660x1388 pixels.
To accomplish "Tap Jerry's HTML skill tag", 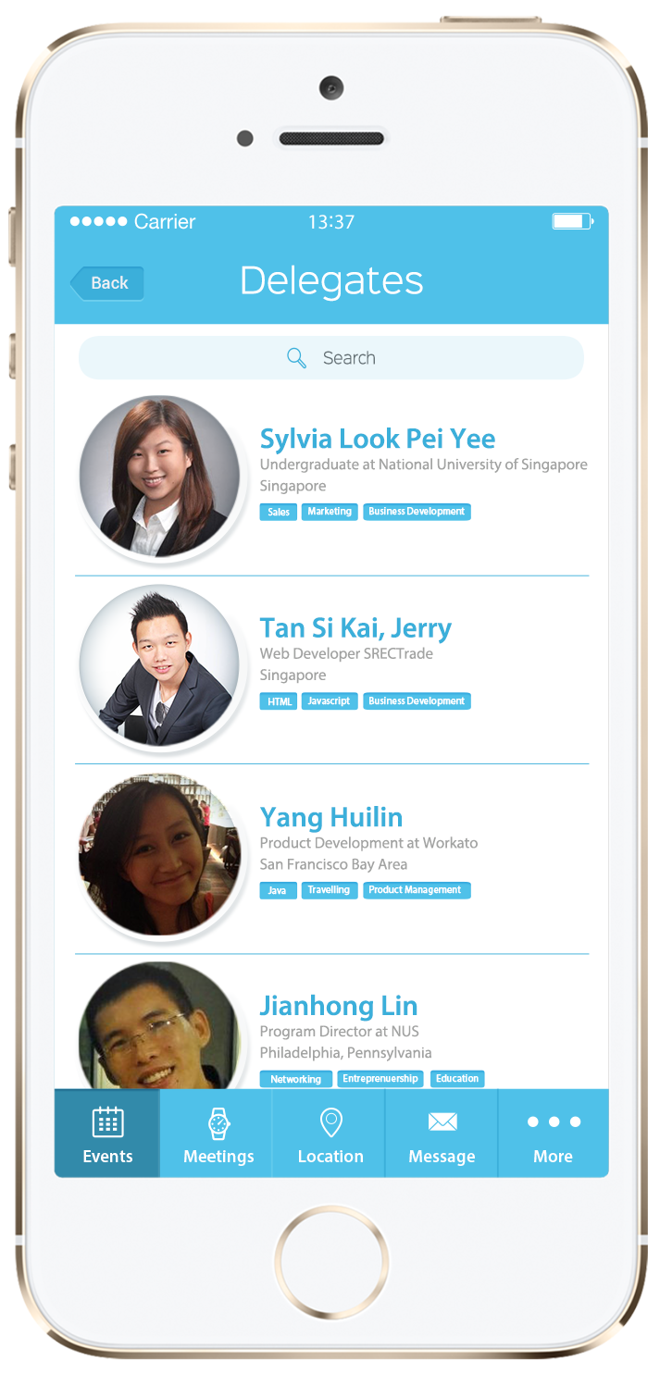I will tap(279, 701).
